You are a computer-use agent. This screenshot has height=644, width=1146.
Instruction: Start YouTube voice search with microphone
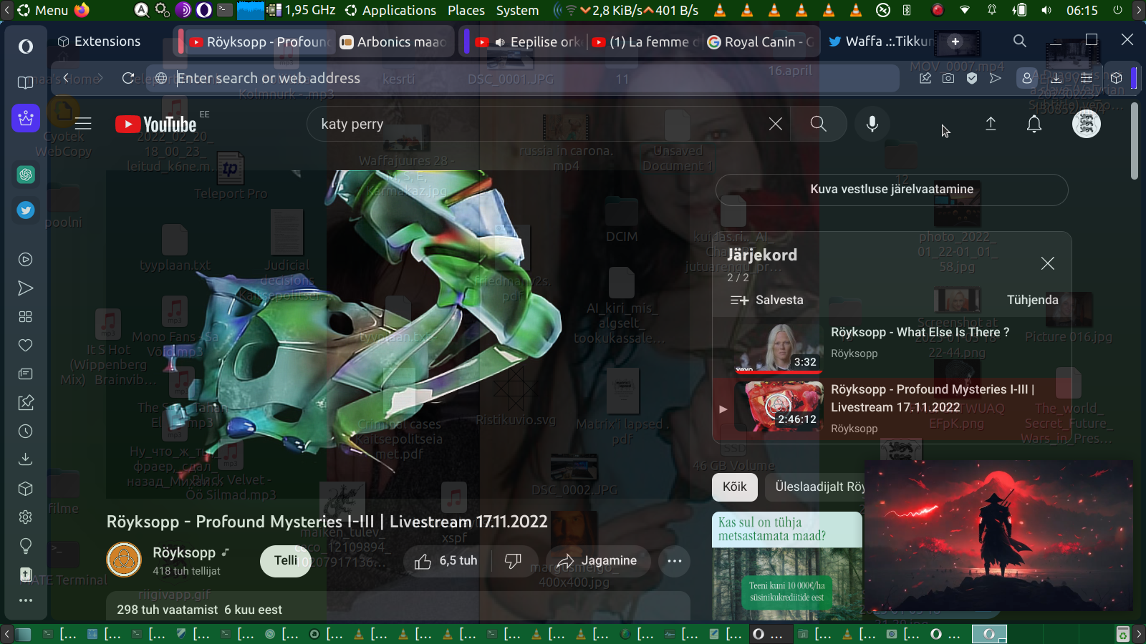pyautogui.click(x=872, y=124)
